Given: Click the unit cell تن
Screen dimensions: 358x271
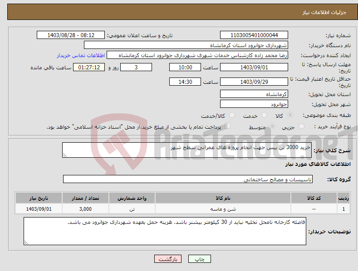Looking at the screenshot, I should (132, 209).
